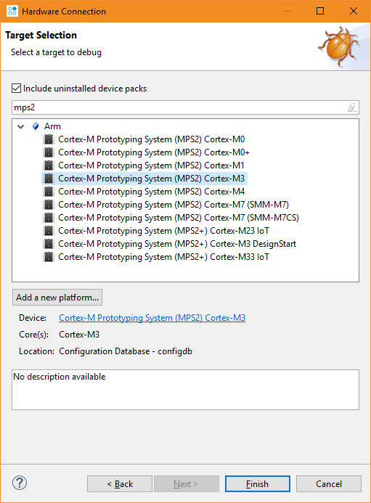This screenshot has width=371, height=503.
Task: Click the Hardware Connection title bar icon
Action: coord(12,11)
